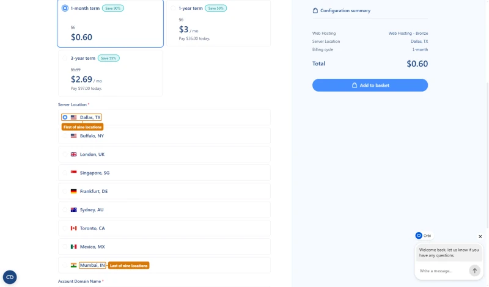This screenshot has height=287, width=489.
Task: Select the 1-year term radio option
Action: pos(173,8)
